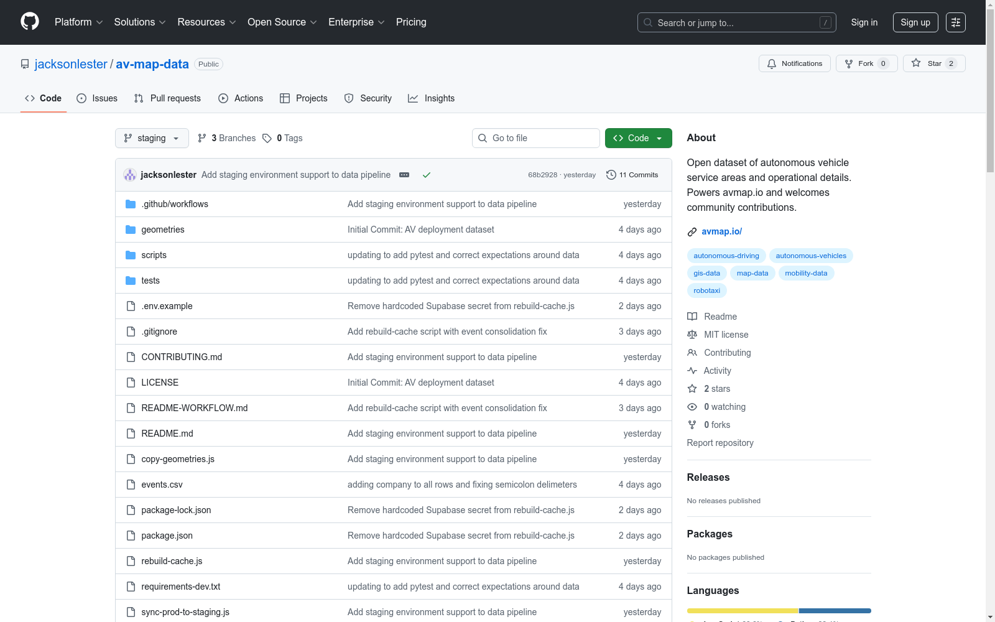The image size is (995, 622).
Task: Click the book icon beside Readme
Action: (x=692, y=317)
